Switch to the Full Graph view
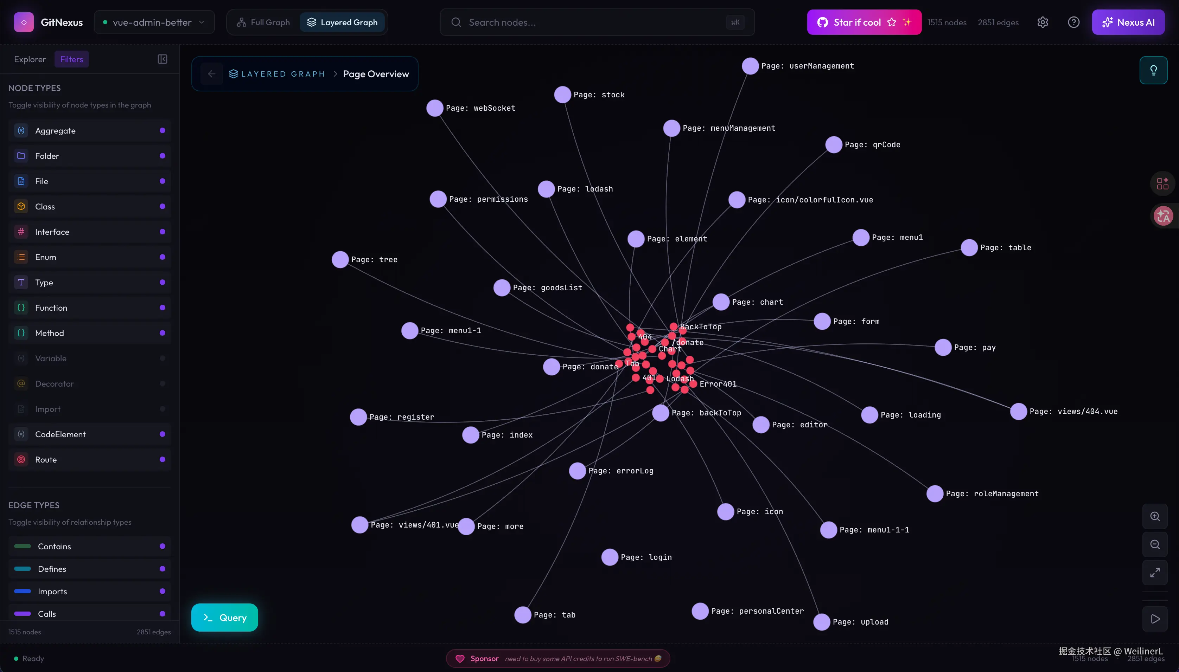This screenshot has width=1179, height=672. pyautogui.click(x=263, y=22)
